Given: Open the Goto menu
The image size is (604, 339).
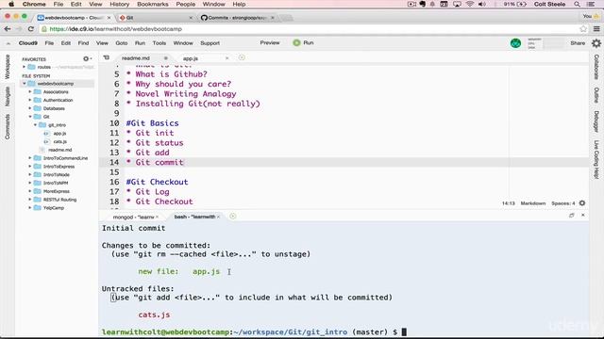Looking at the screenshot, I should pos(122,43).
